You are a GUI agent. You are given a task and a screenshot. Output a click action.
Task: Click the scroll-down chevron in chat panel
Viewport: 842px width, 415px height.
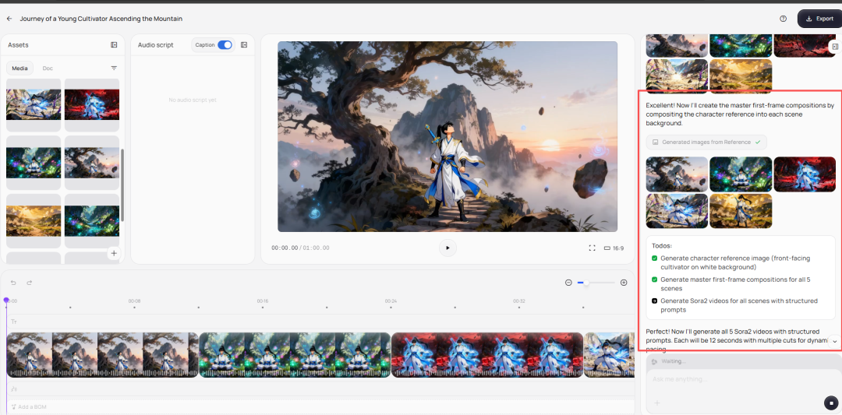[834, 341]
